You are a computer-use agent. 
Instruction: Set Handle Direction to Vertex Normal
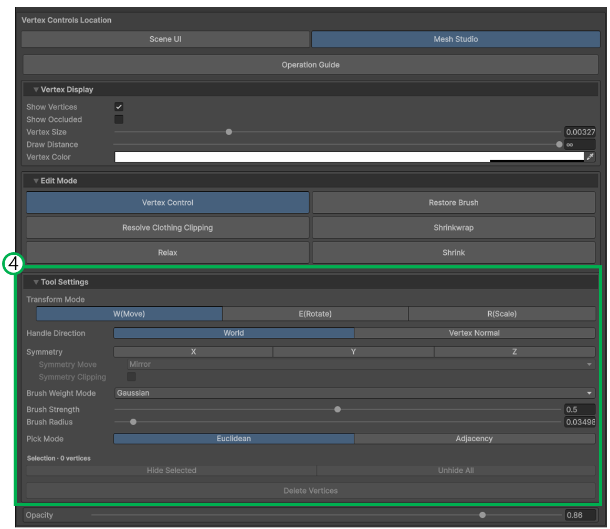474,333
